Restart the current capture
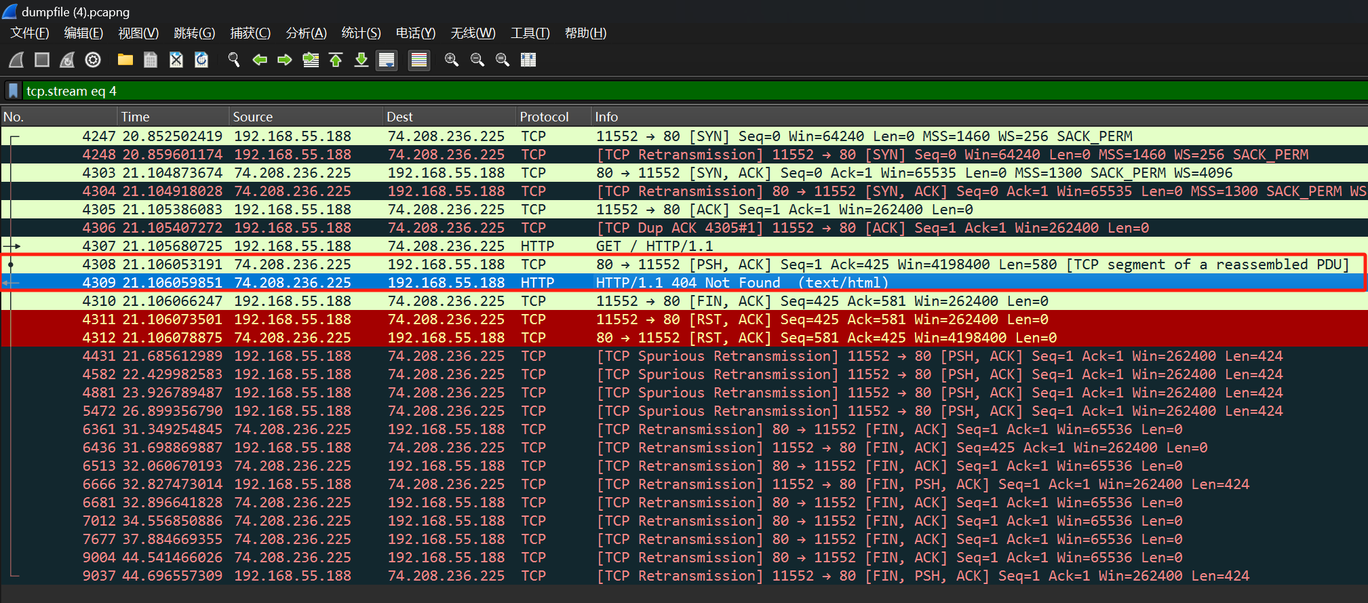1368x603 pixels. coord(67,60)
